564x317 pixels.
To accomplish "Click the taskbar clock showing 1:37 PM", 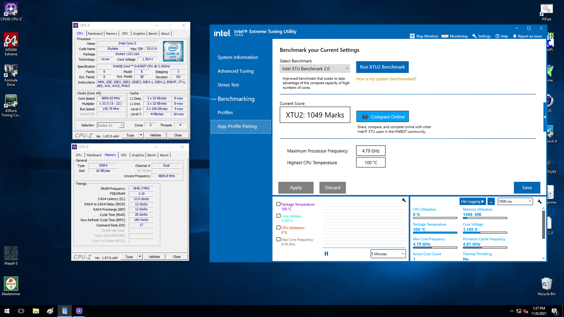I will pyautogui.click(x=539, y=311).
